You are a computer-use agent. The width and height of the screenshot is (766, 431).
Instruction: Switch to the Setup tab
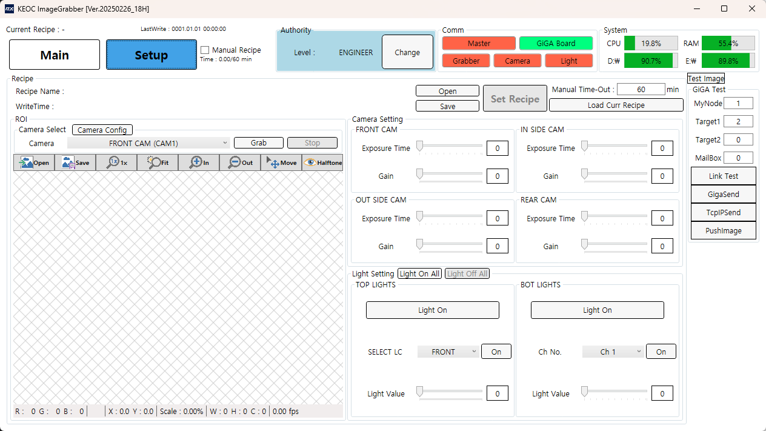(x=151, y=55)
